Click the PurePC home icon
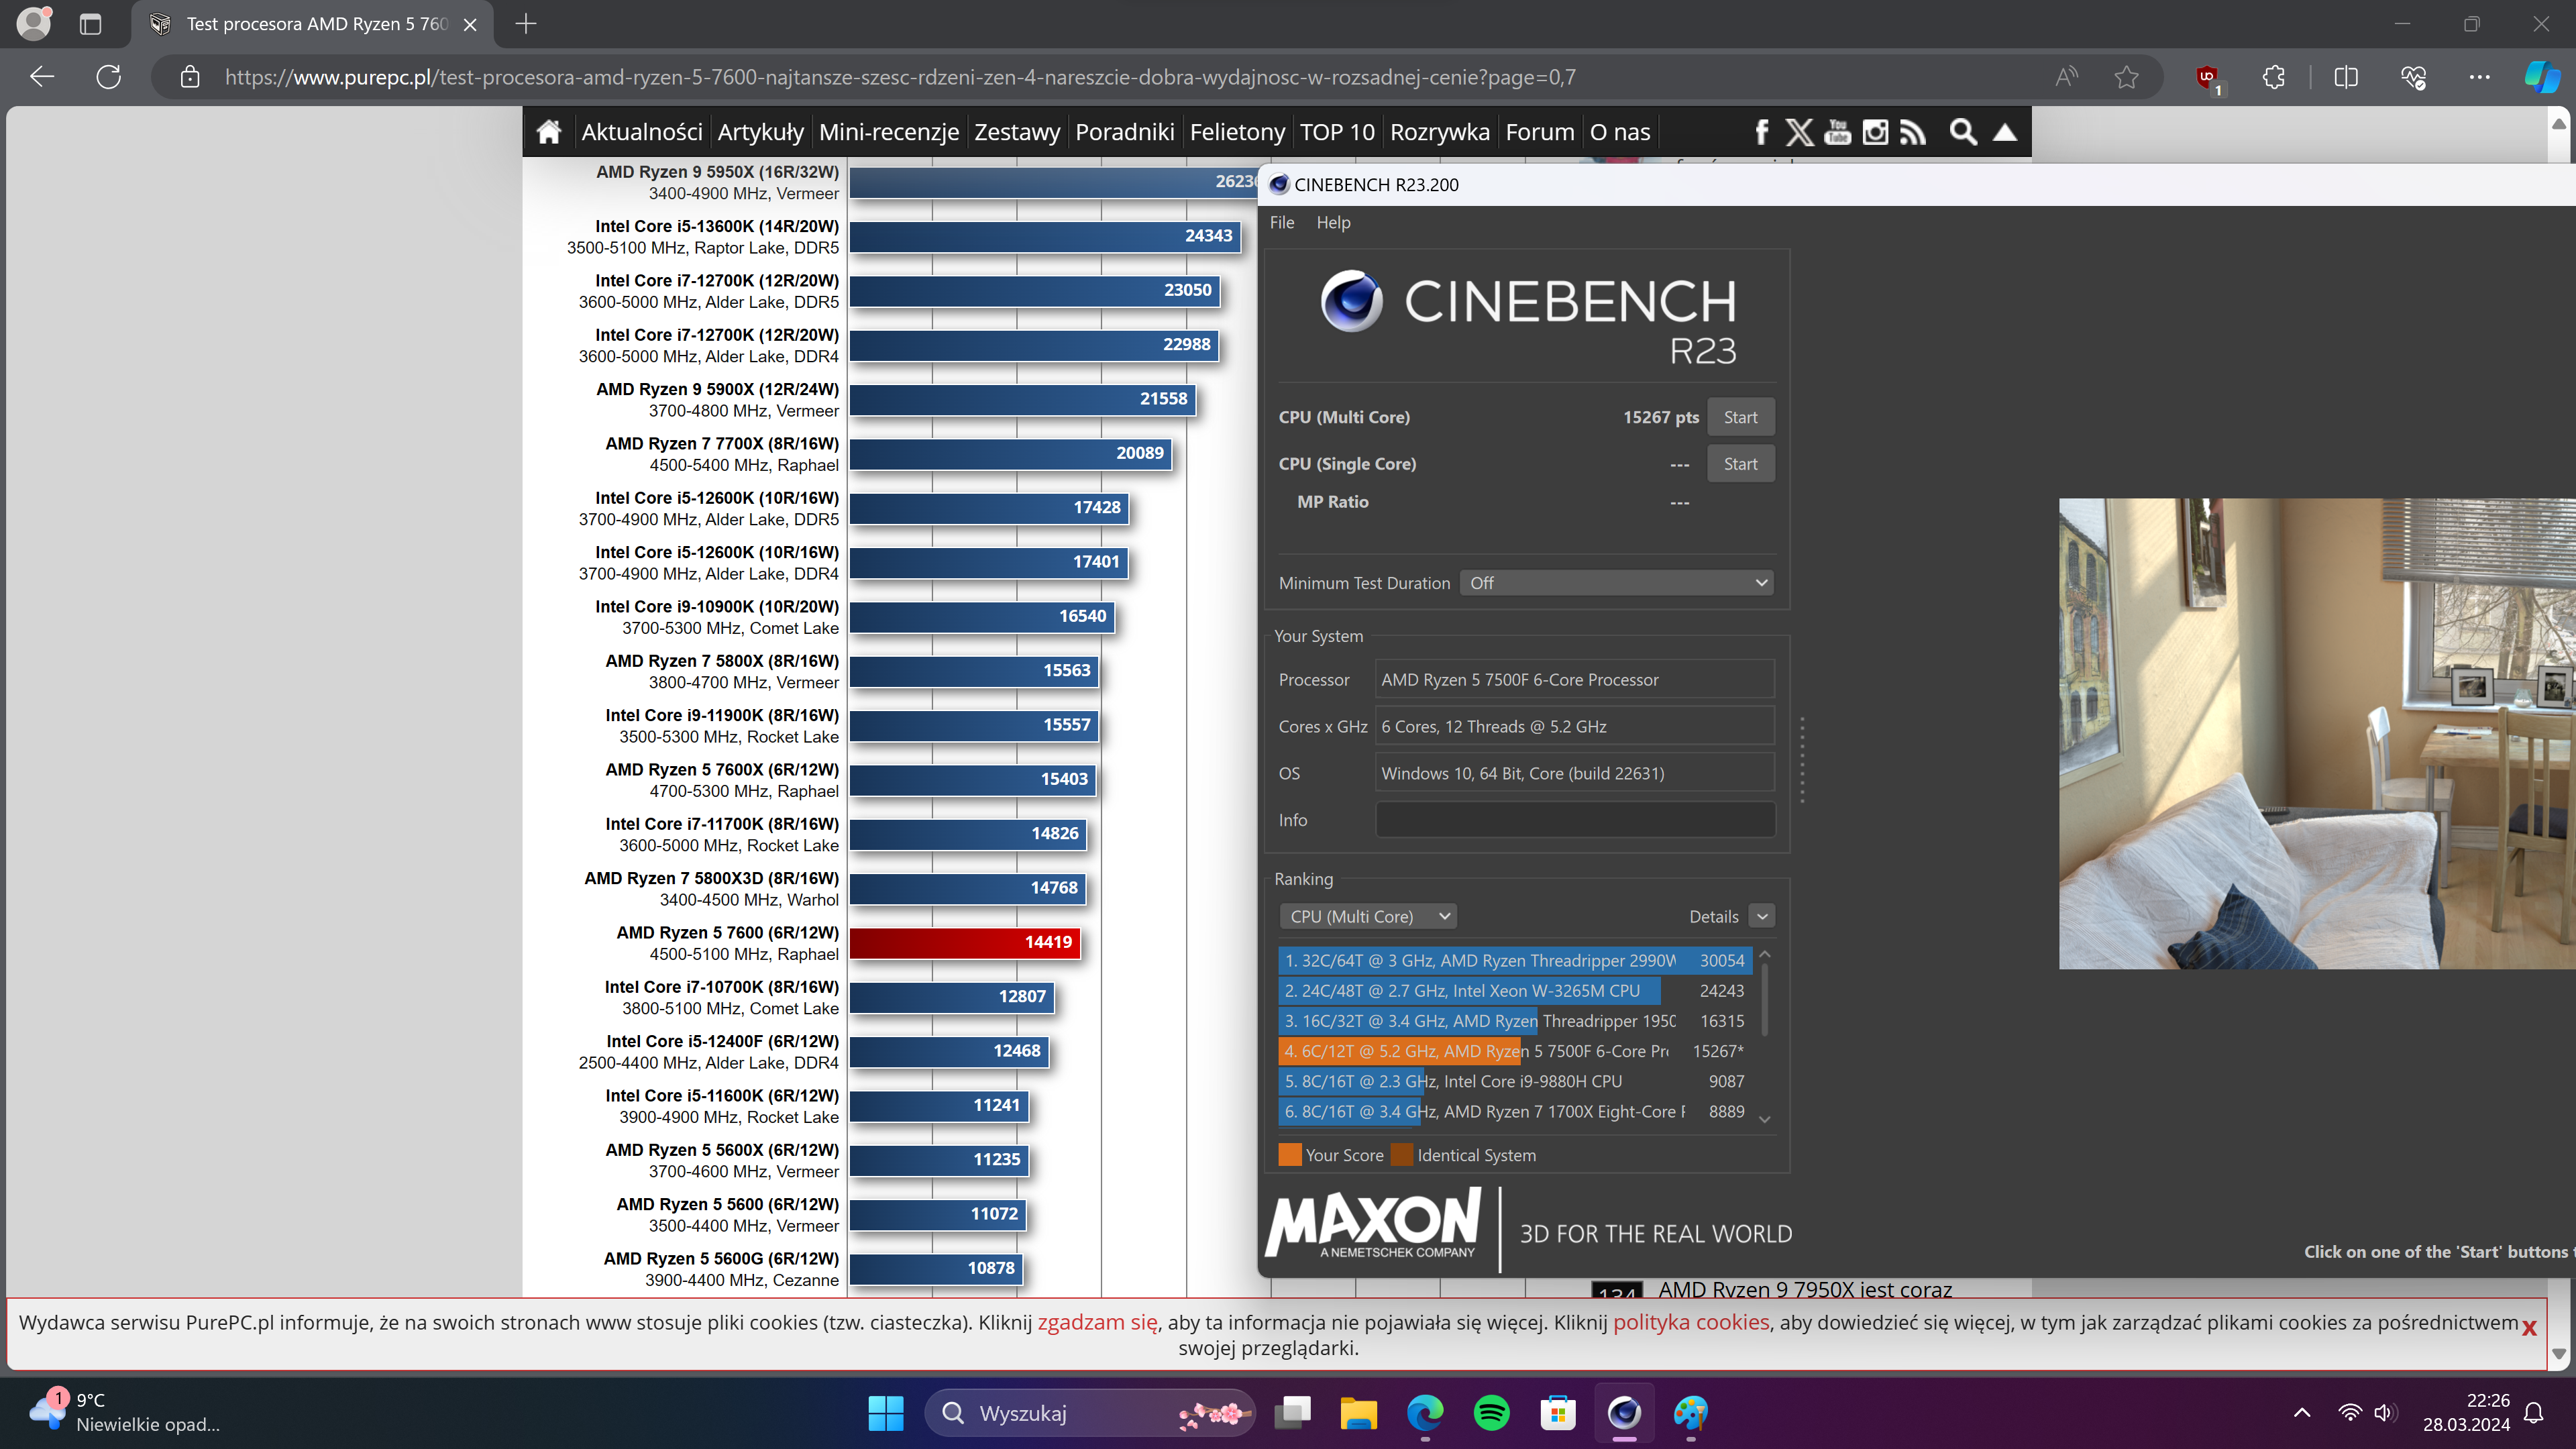The image size is (2576, 1449). point(549,132)
